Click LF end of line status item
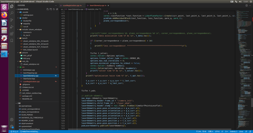 point(222,132)
